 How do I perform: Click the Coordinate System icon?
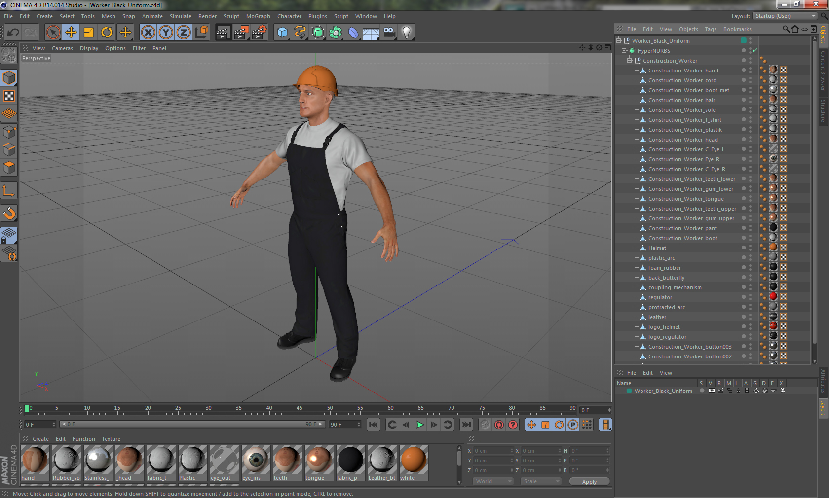click(201, 33)
